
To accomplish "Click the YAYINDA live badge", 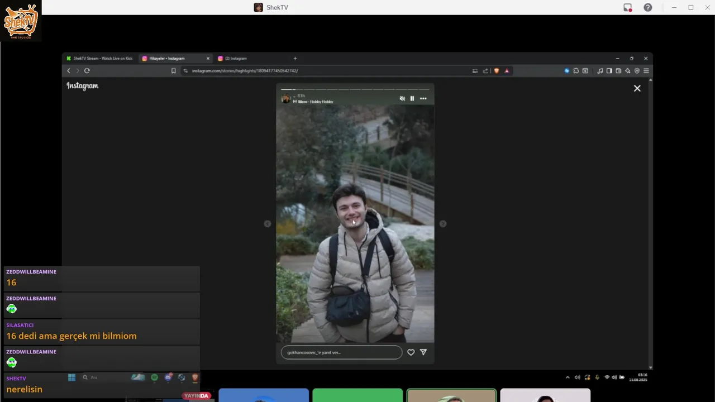I will point(197,396).
